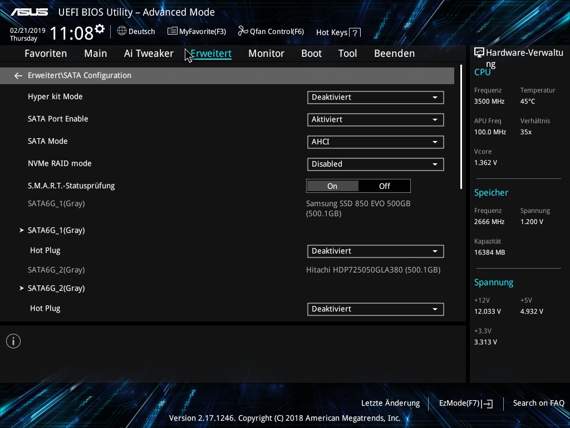Click the Hitachi HDP725050GLA380 text
The height and width of the screenshot is (428, 570).
point(374,270)
